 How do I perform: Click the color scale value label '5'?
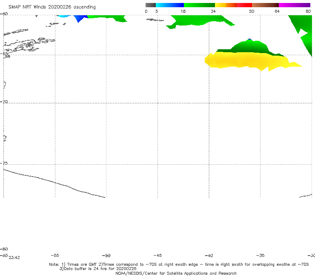[x=157, y=11]
